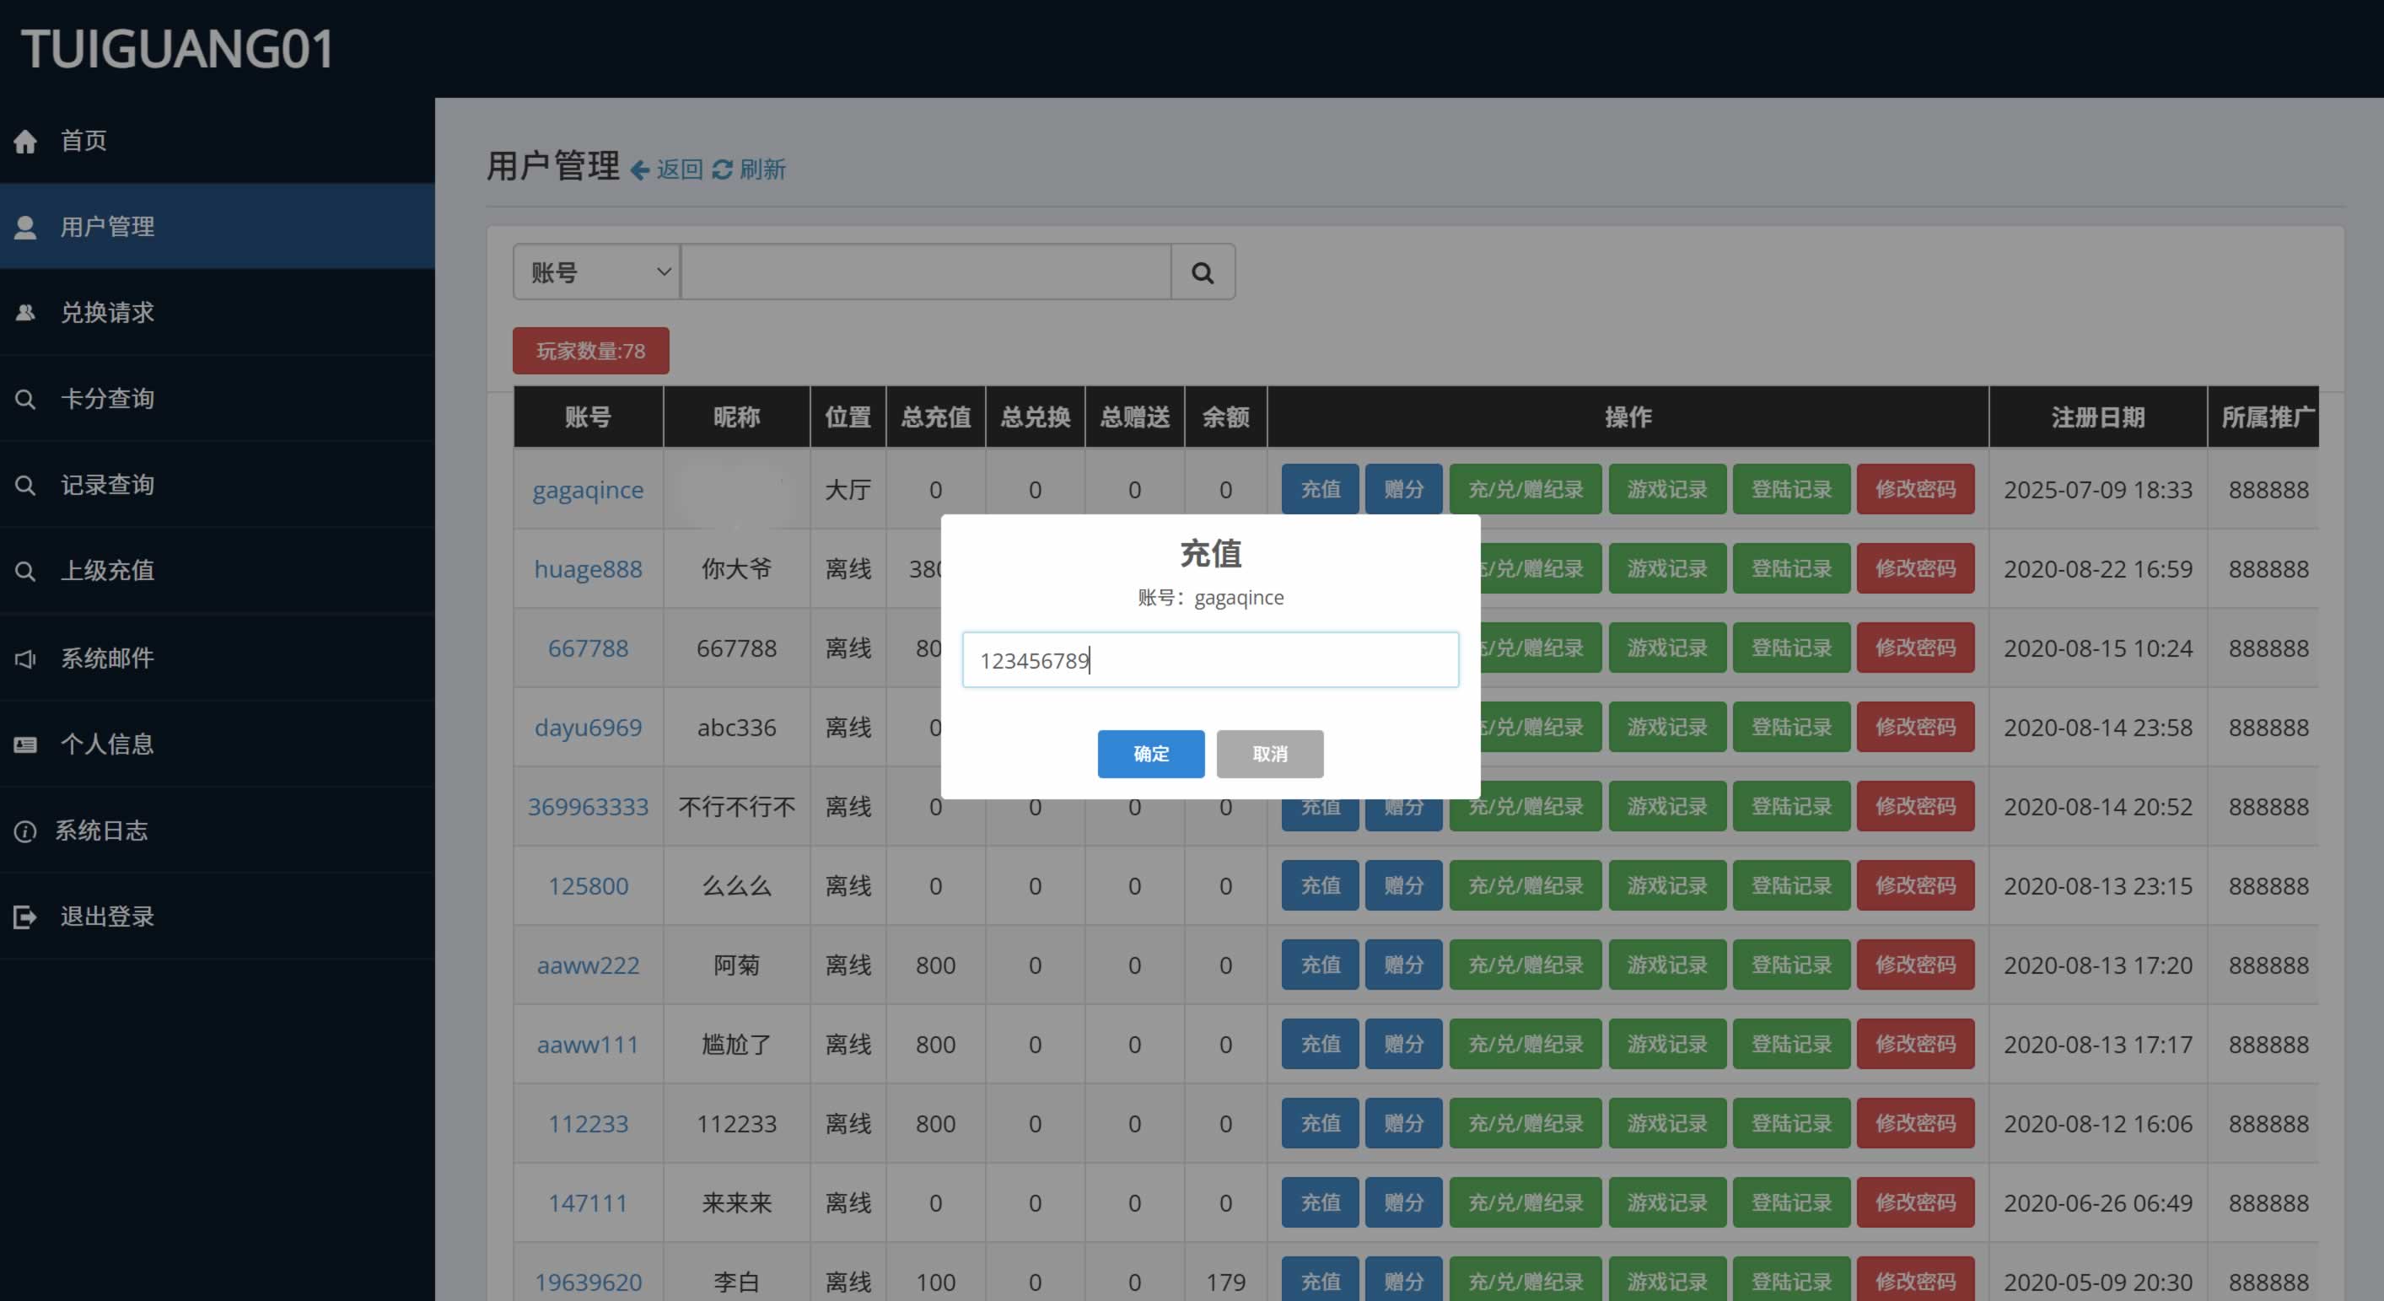2384x1301 pixels.
Task: Click 修改密码 for account aaww222
Action: [x=1915, y=965]
